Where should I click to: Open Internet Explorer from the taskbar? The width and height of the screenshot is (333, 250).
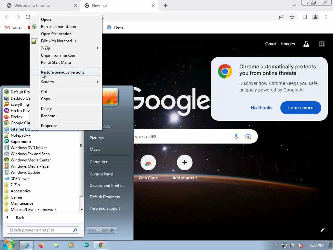click(x=26, y=245)
